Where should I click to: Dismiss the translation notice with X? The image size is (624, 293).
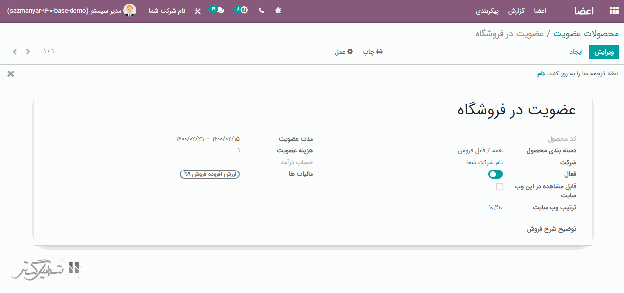(11, 74)
